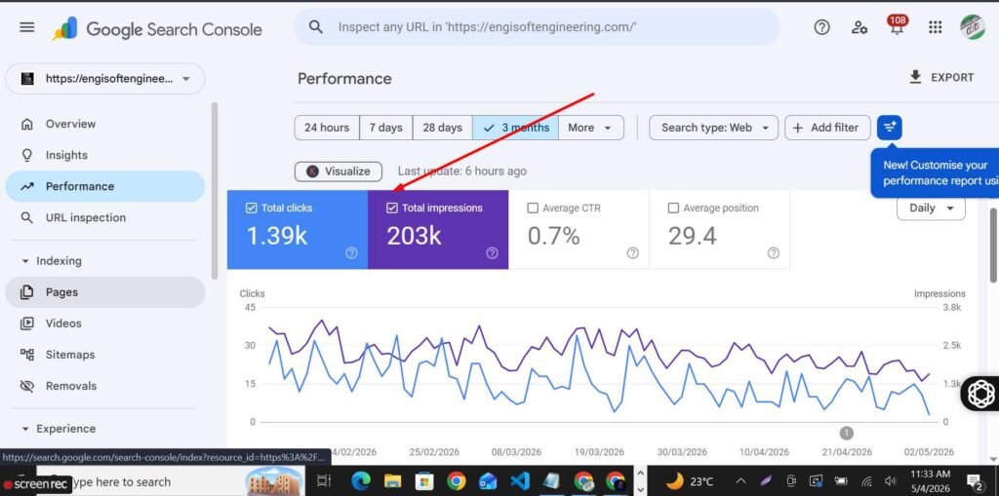Viewport: 999px width, 496px height.
Task: Open the 23°C weather widget
Action: 690,480
